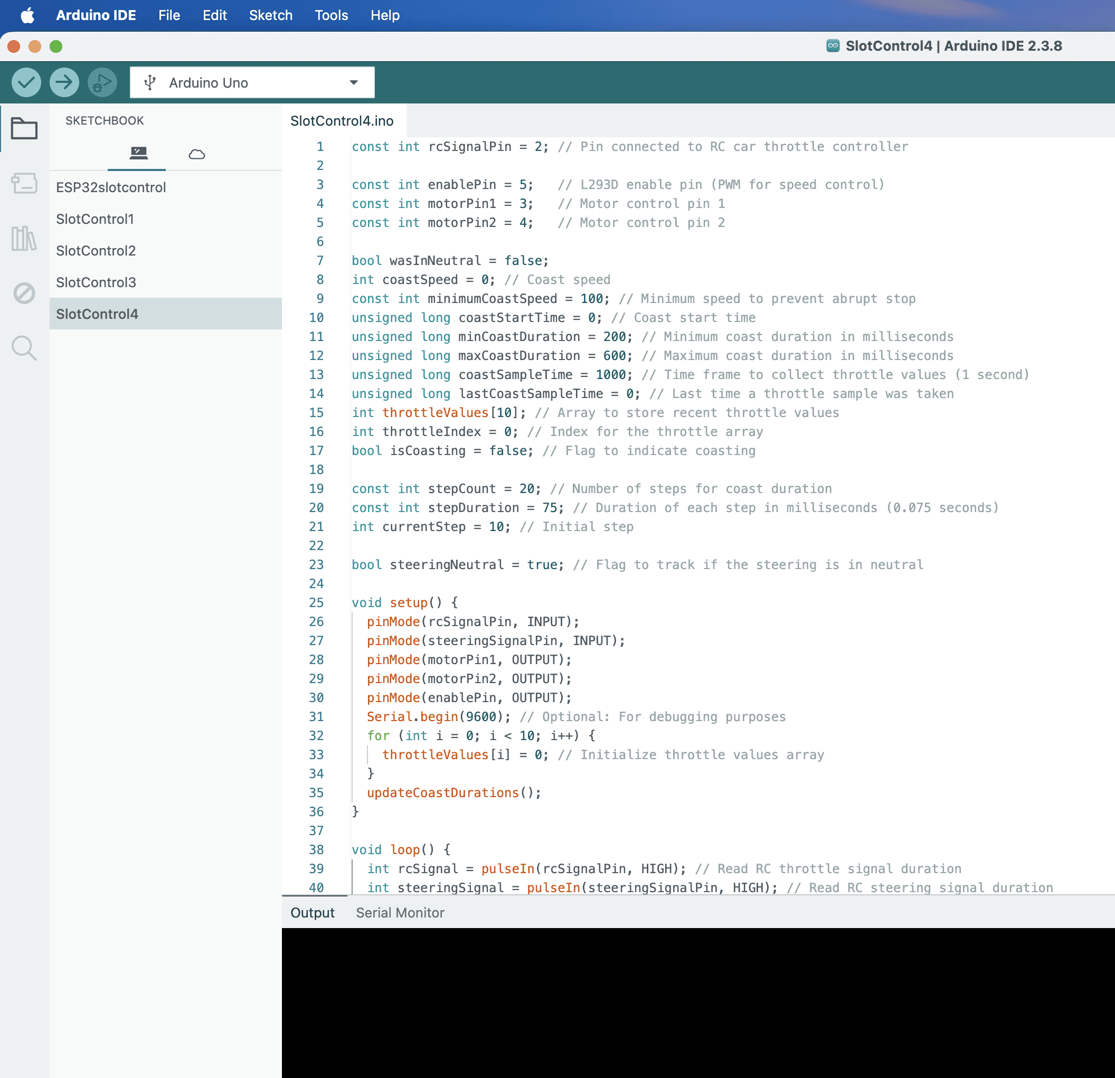
Task: Open the Sketch menu
Action: [x=271, y=15]
